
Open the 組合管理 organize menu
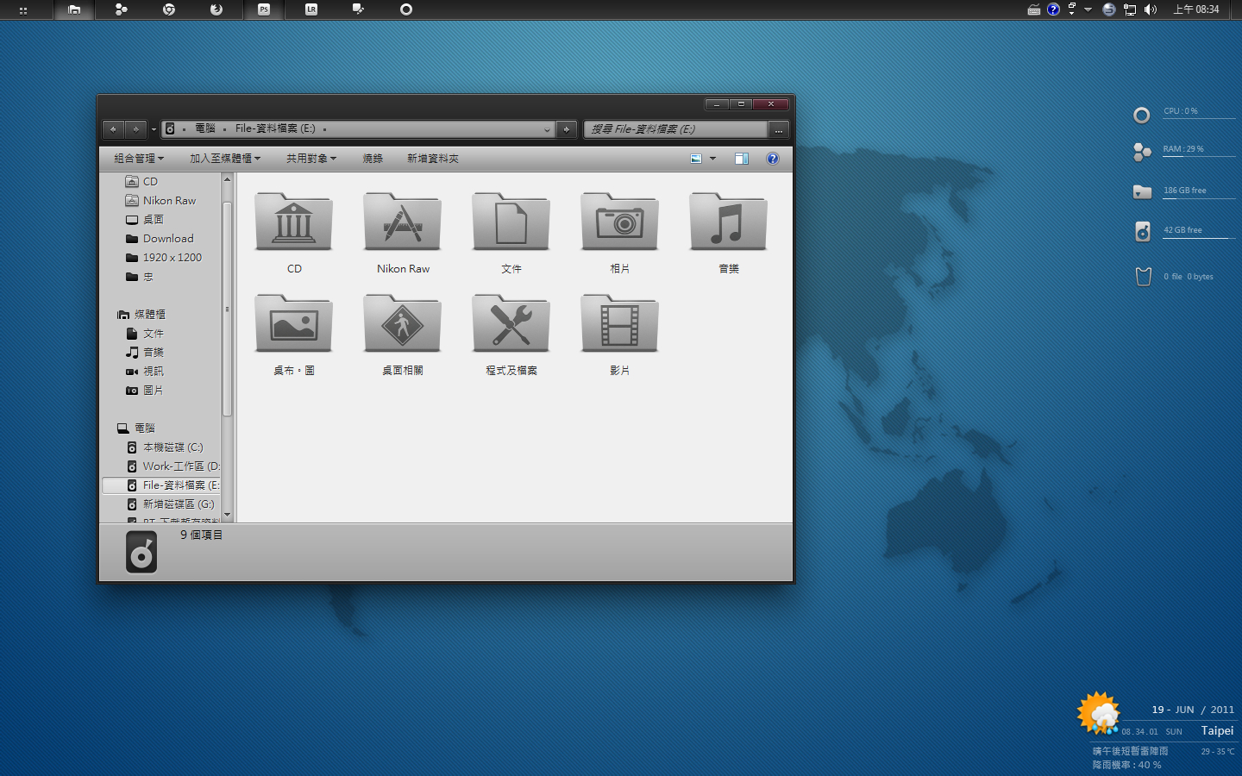click(139, 159)
